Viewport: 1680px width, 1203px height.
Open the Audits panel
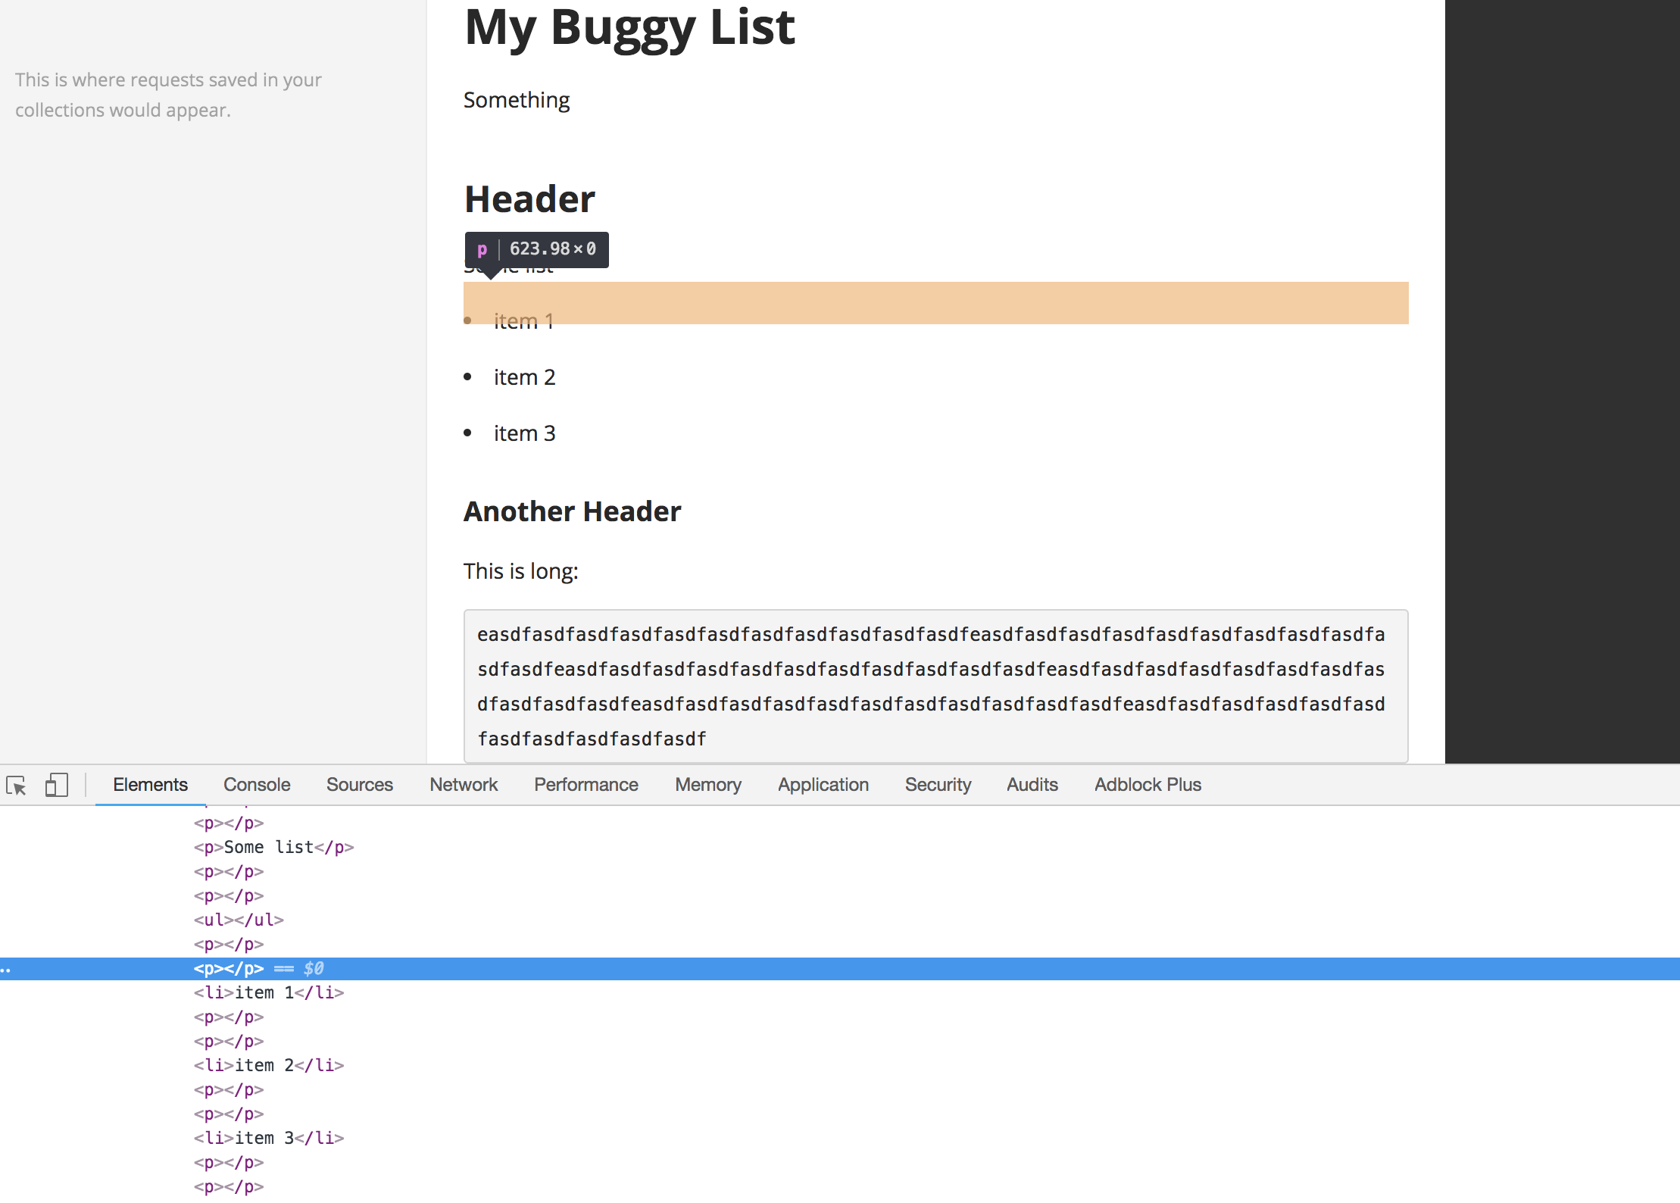[x=1032, y=785]
